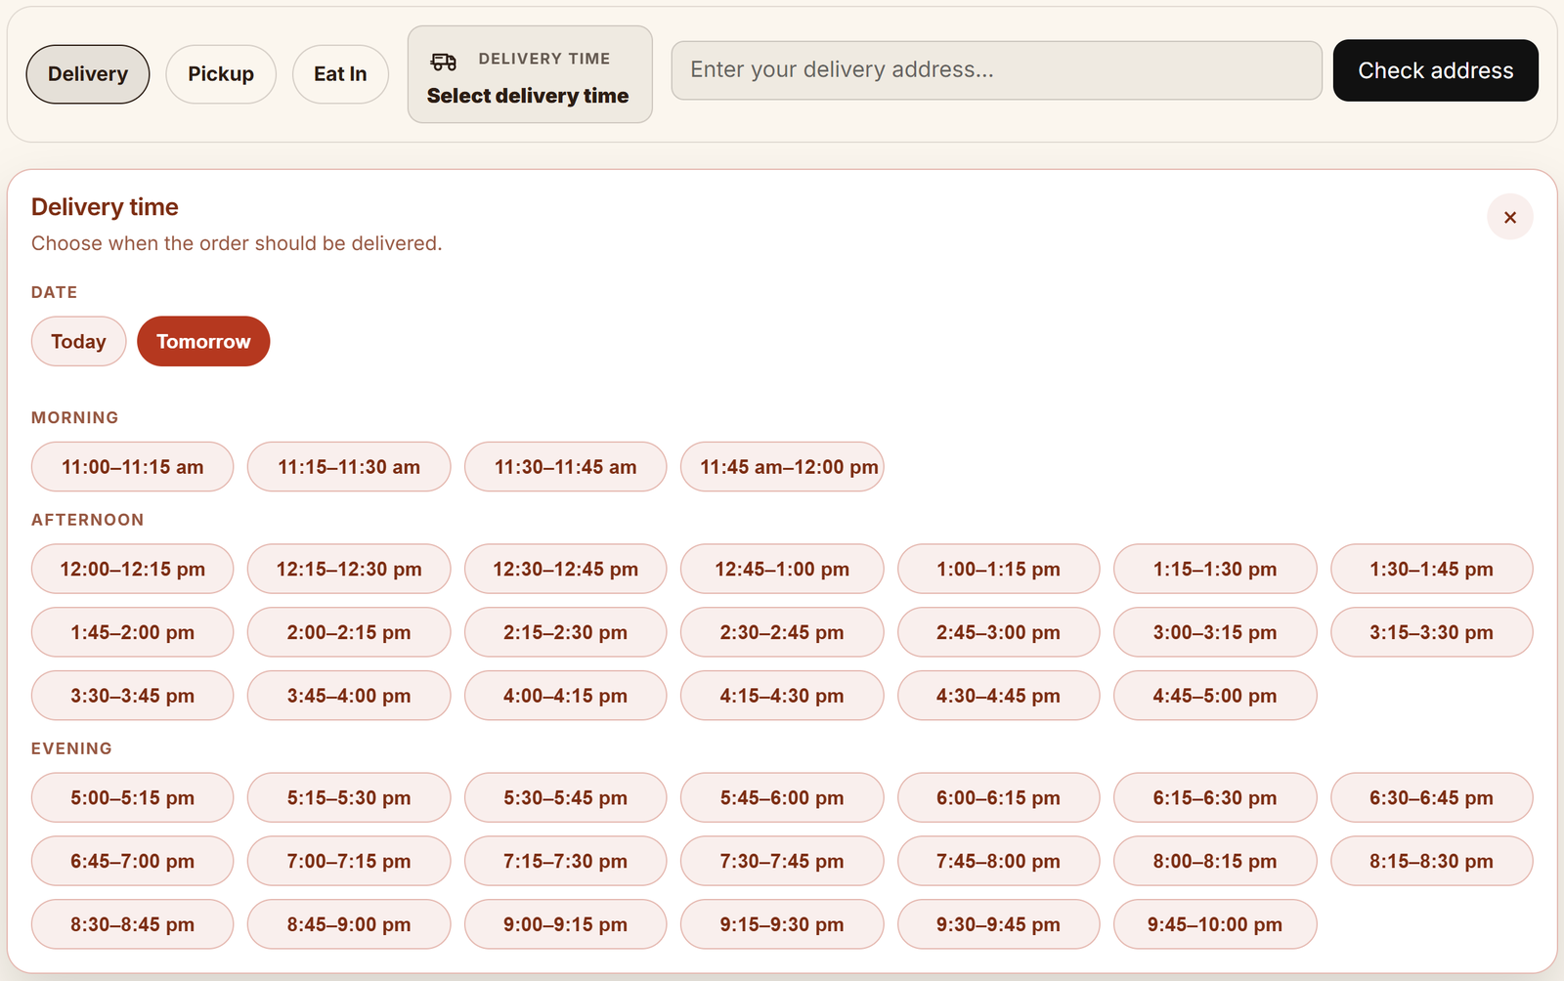This screenshot has width=1564, height=981.
Task: Pick evening slot 6:15–6:30 pm
Action: (x=1215, y=797)
